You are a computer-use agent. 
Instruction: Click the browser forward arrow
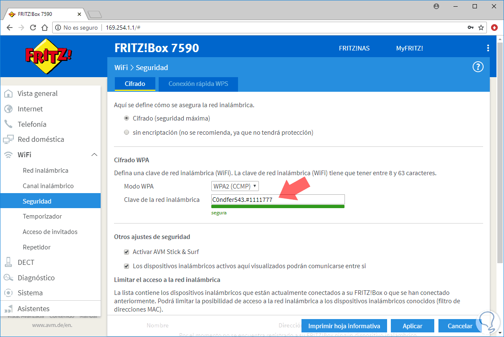click(22, 28)
